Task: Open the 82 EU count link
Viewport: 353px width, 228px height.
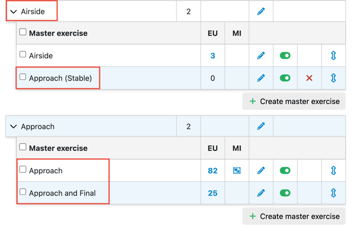Action: click(212, 170)
